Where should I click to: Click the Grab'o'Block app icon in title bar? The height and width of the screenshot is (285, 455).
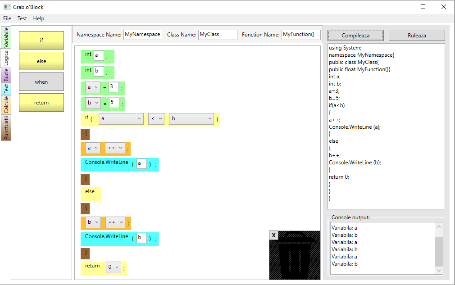pos(7,7)
